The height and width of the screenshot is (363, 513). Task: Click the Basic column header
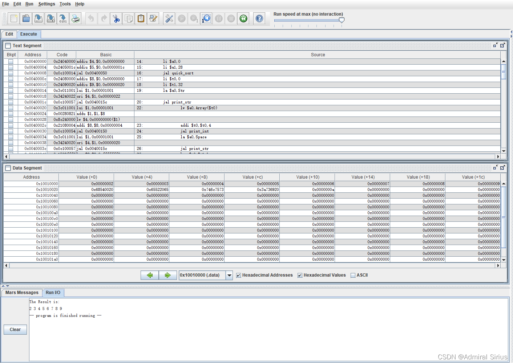pyautogui.click(x=106, y=55)
